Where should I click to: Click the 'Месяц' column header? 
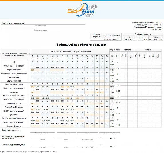click(x=155, y=37)
